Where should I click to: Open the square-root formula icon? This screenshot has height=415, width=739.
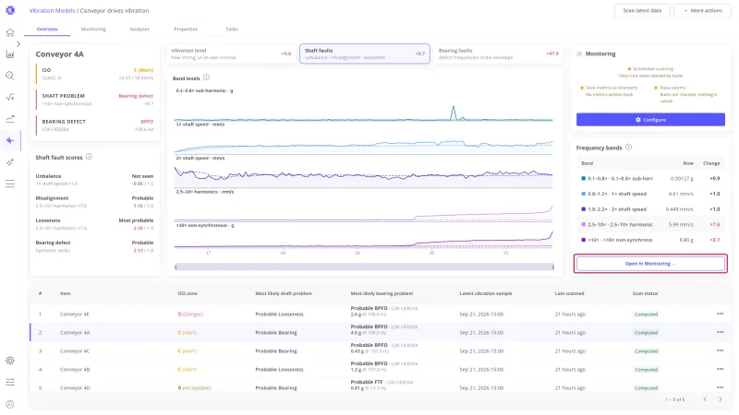pyautogui.click(x=10, y=97)
